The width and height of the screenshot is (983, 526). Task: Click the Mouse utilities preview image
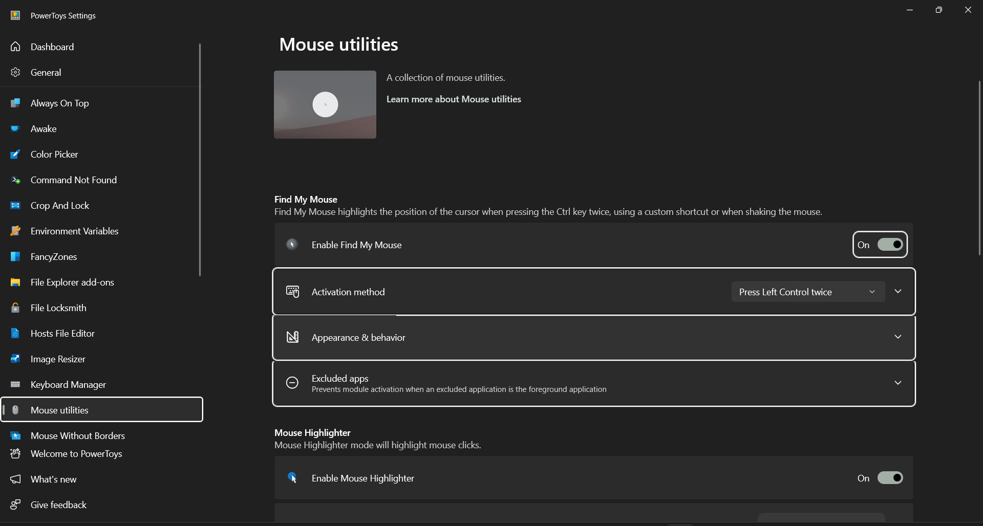(325, 104)
